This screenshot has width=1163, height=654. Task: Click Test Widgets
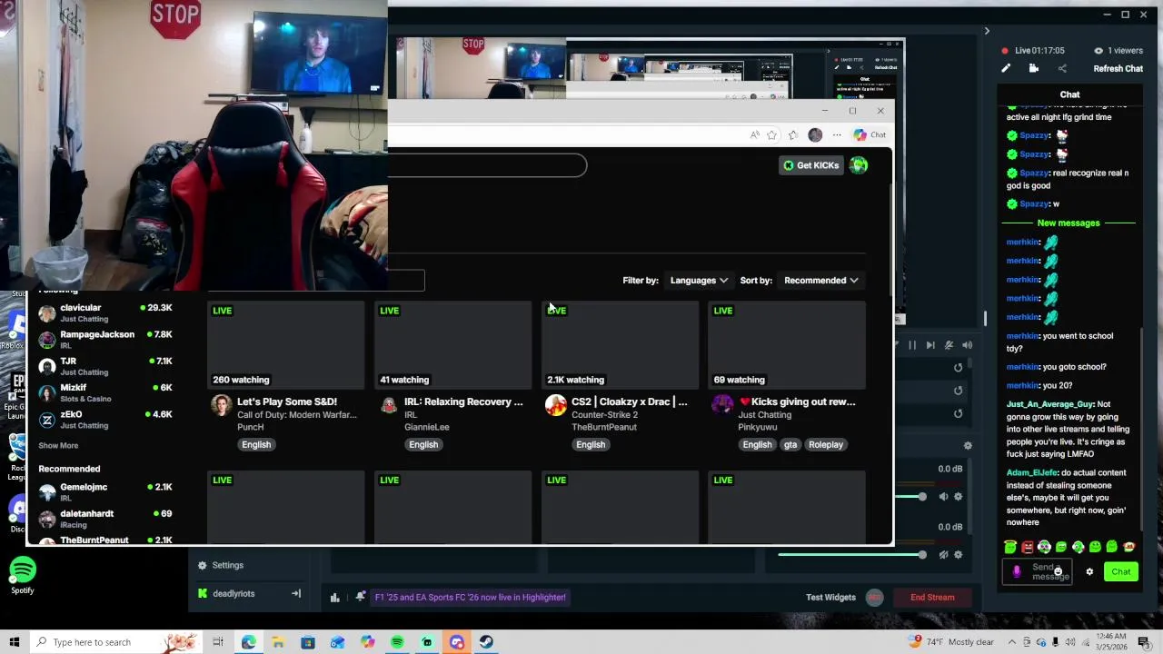(830, 597)
